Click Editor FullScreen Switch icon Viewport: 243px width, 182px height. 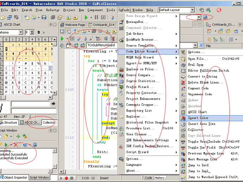pyautogui.click(x=183, y=71)
